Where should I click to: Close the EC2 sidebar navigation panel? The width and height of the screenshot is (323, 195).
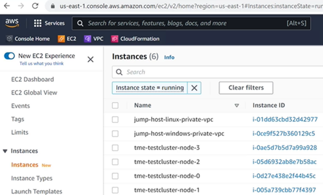click(90, 60)
